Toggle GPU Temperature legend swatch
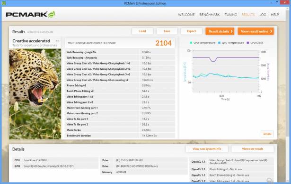 pyautogui.click(x=219, y=43)
